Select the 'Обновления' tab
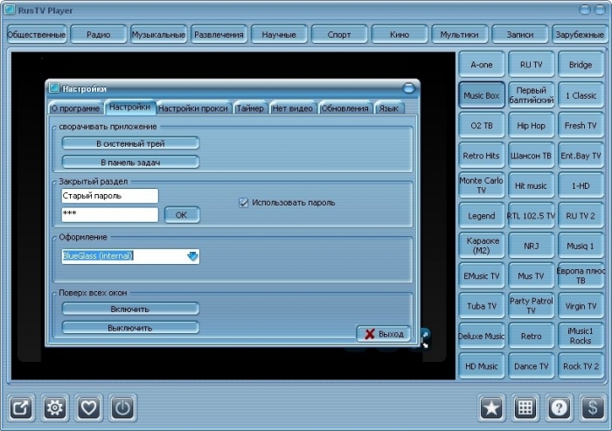Viewport: 612px width, 431px height. click(x=344, y=108)
